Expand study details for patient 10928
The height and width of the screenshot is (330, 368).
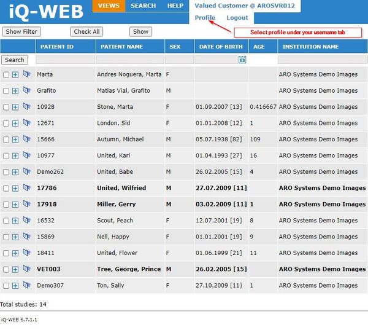point(15,108)
